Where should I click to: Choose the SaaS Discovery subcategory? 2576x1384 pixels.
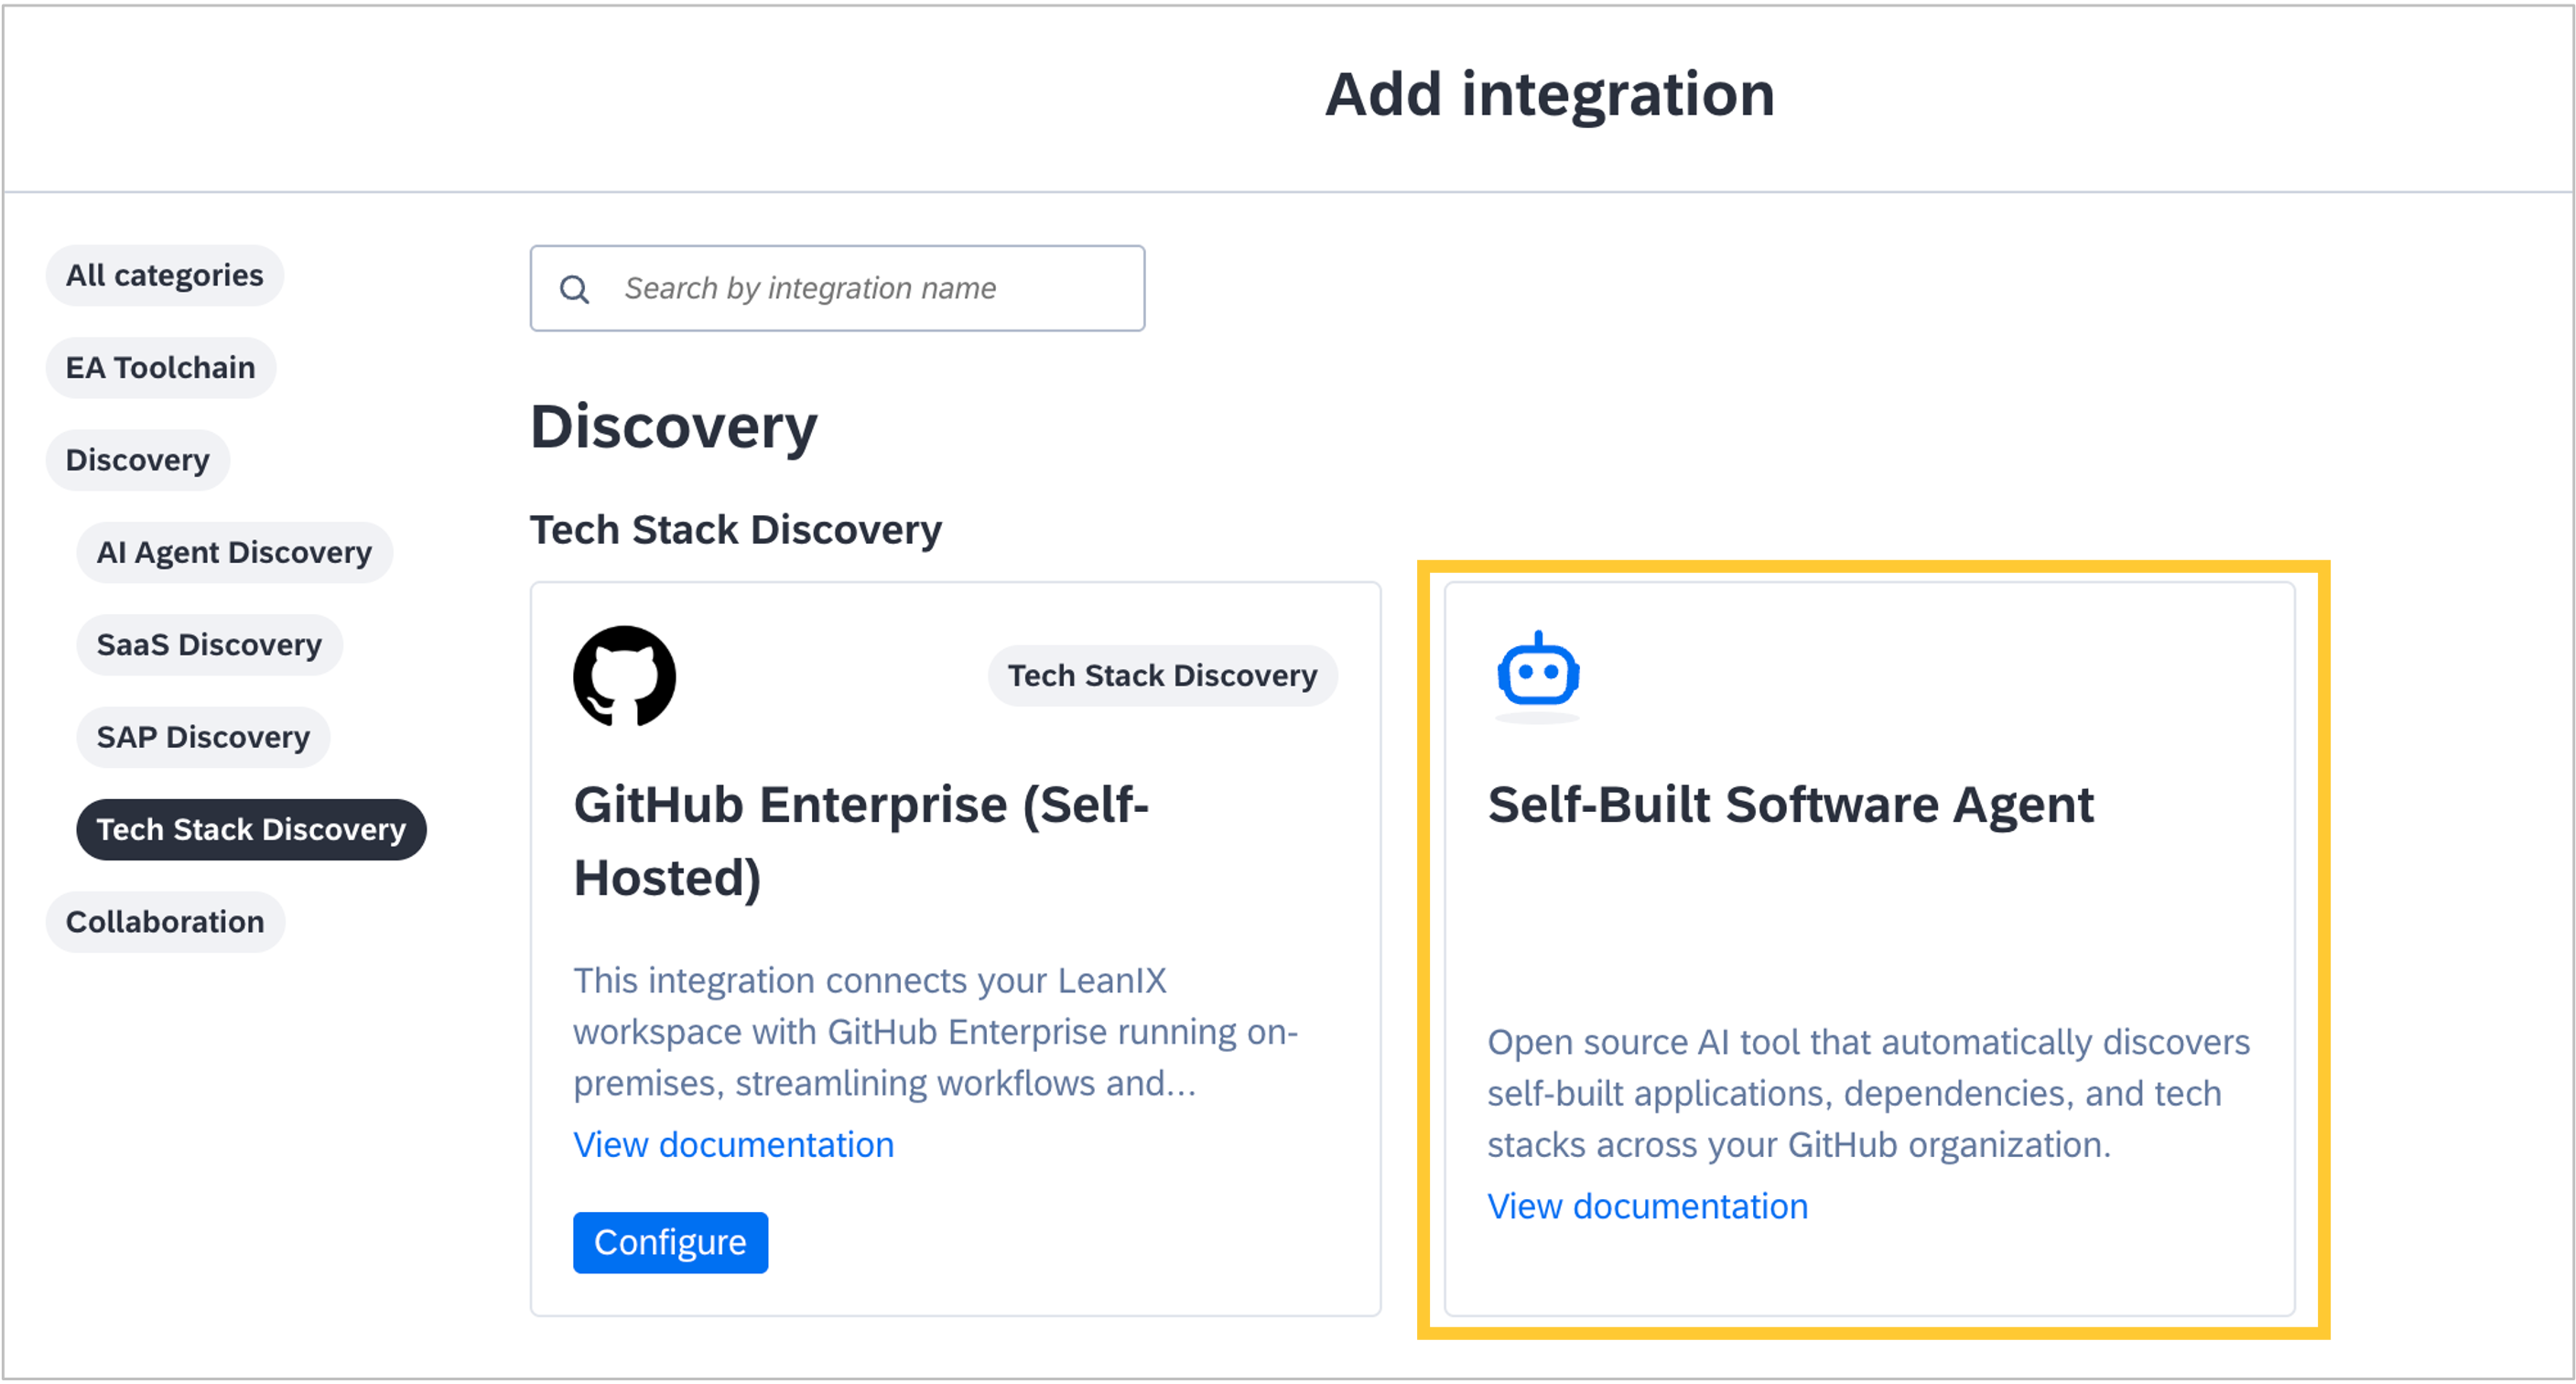pyautogui.click(x=209, y=645)
